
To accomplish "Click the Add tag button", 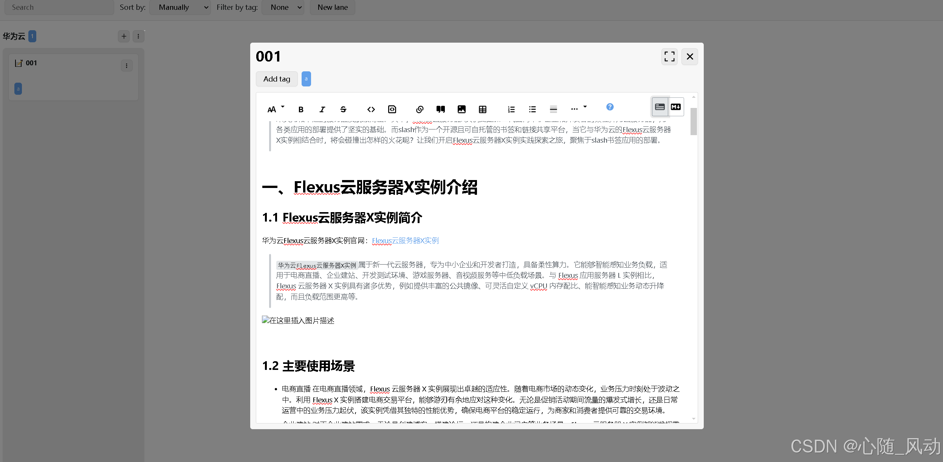I will pos(277,79).
